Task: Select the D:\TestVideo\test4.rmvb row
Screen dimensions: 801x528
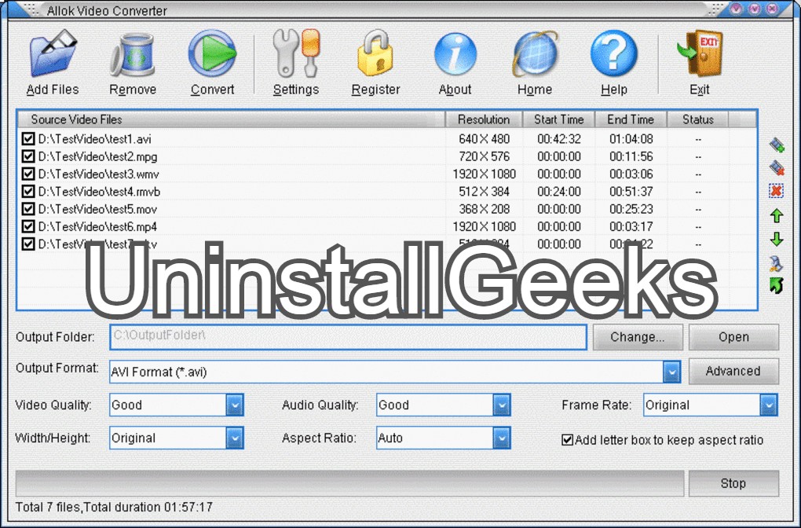Action: tap(387, 191)
